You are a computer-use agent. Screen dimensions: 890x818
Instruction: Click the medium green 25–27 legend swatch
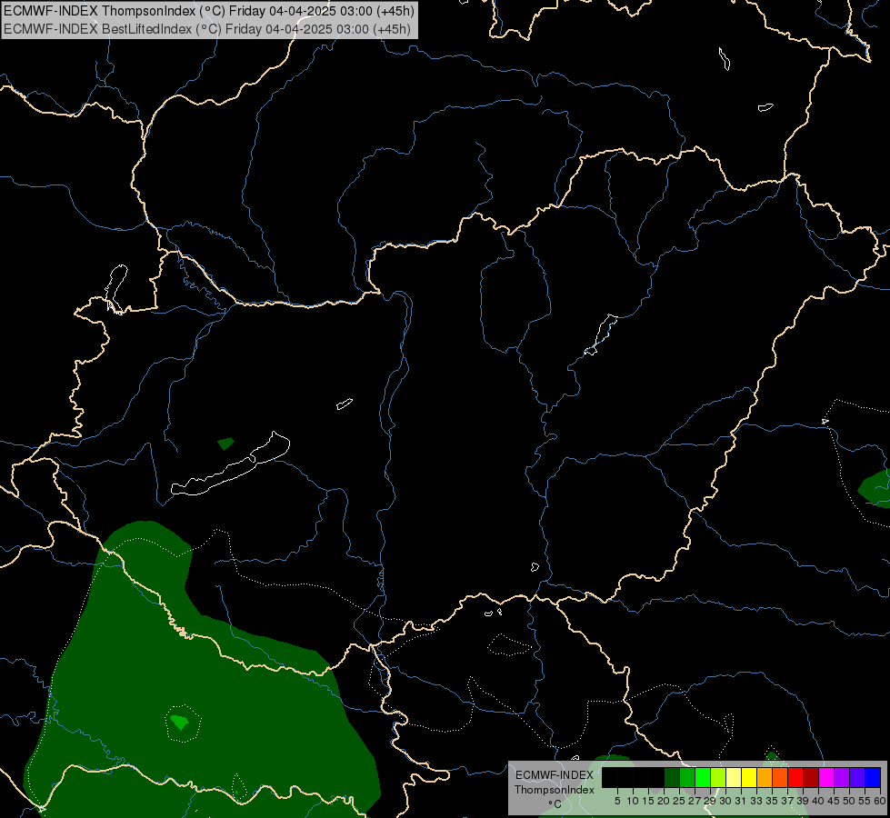(687, 777)
